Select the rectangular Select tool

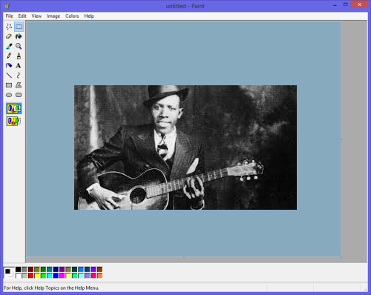19,27
